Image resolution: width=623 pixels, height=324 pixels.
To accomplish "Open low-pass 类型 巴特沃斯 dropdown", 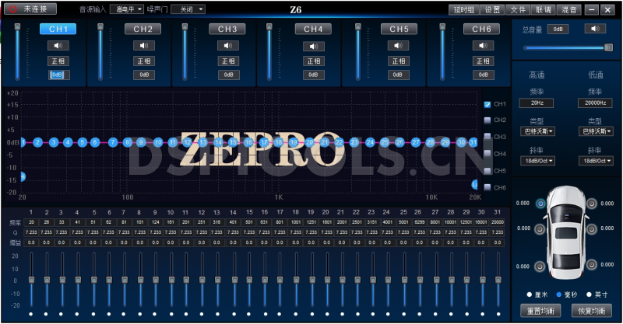I will (596, 131).
